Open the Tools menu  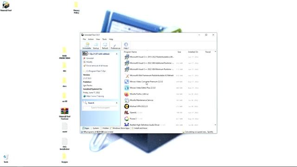pos(104,39)
